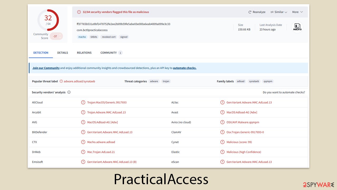Click Osx.Trojan.Generic-9917693-0 detection result
This screenshot has height=190, width=337.
[x=245, y=132]
